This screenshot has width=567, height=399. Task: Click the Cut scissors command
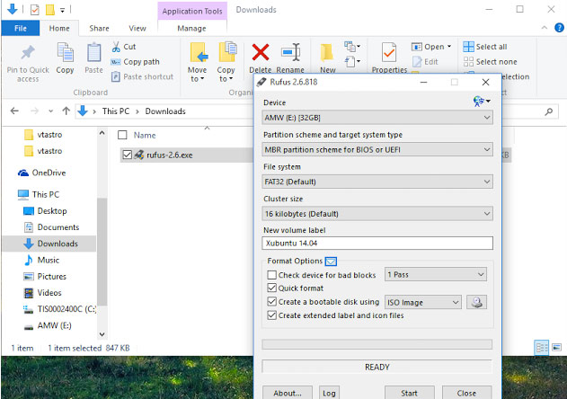(124, 47)
